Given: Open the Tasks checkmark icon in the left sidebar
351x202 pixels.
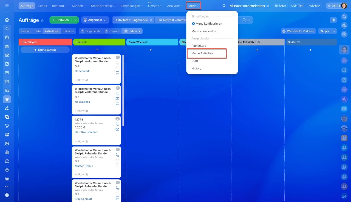Looking at the screenshot, I should (7, 64).
